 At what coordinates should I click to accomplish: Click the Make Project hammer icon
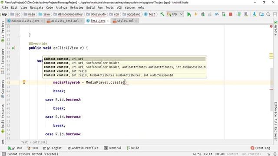pos(162,14)
